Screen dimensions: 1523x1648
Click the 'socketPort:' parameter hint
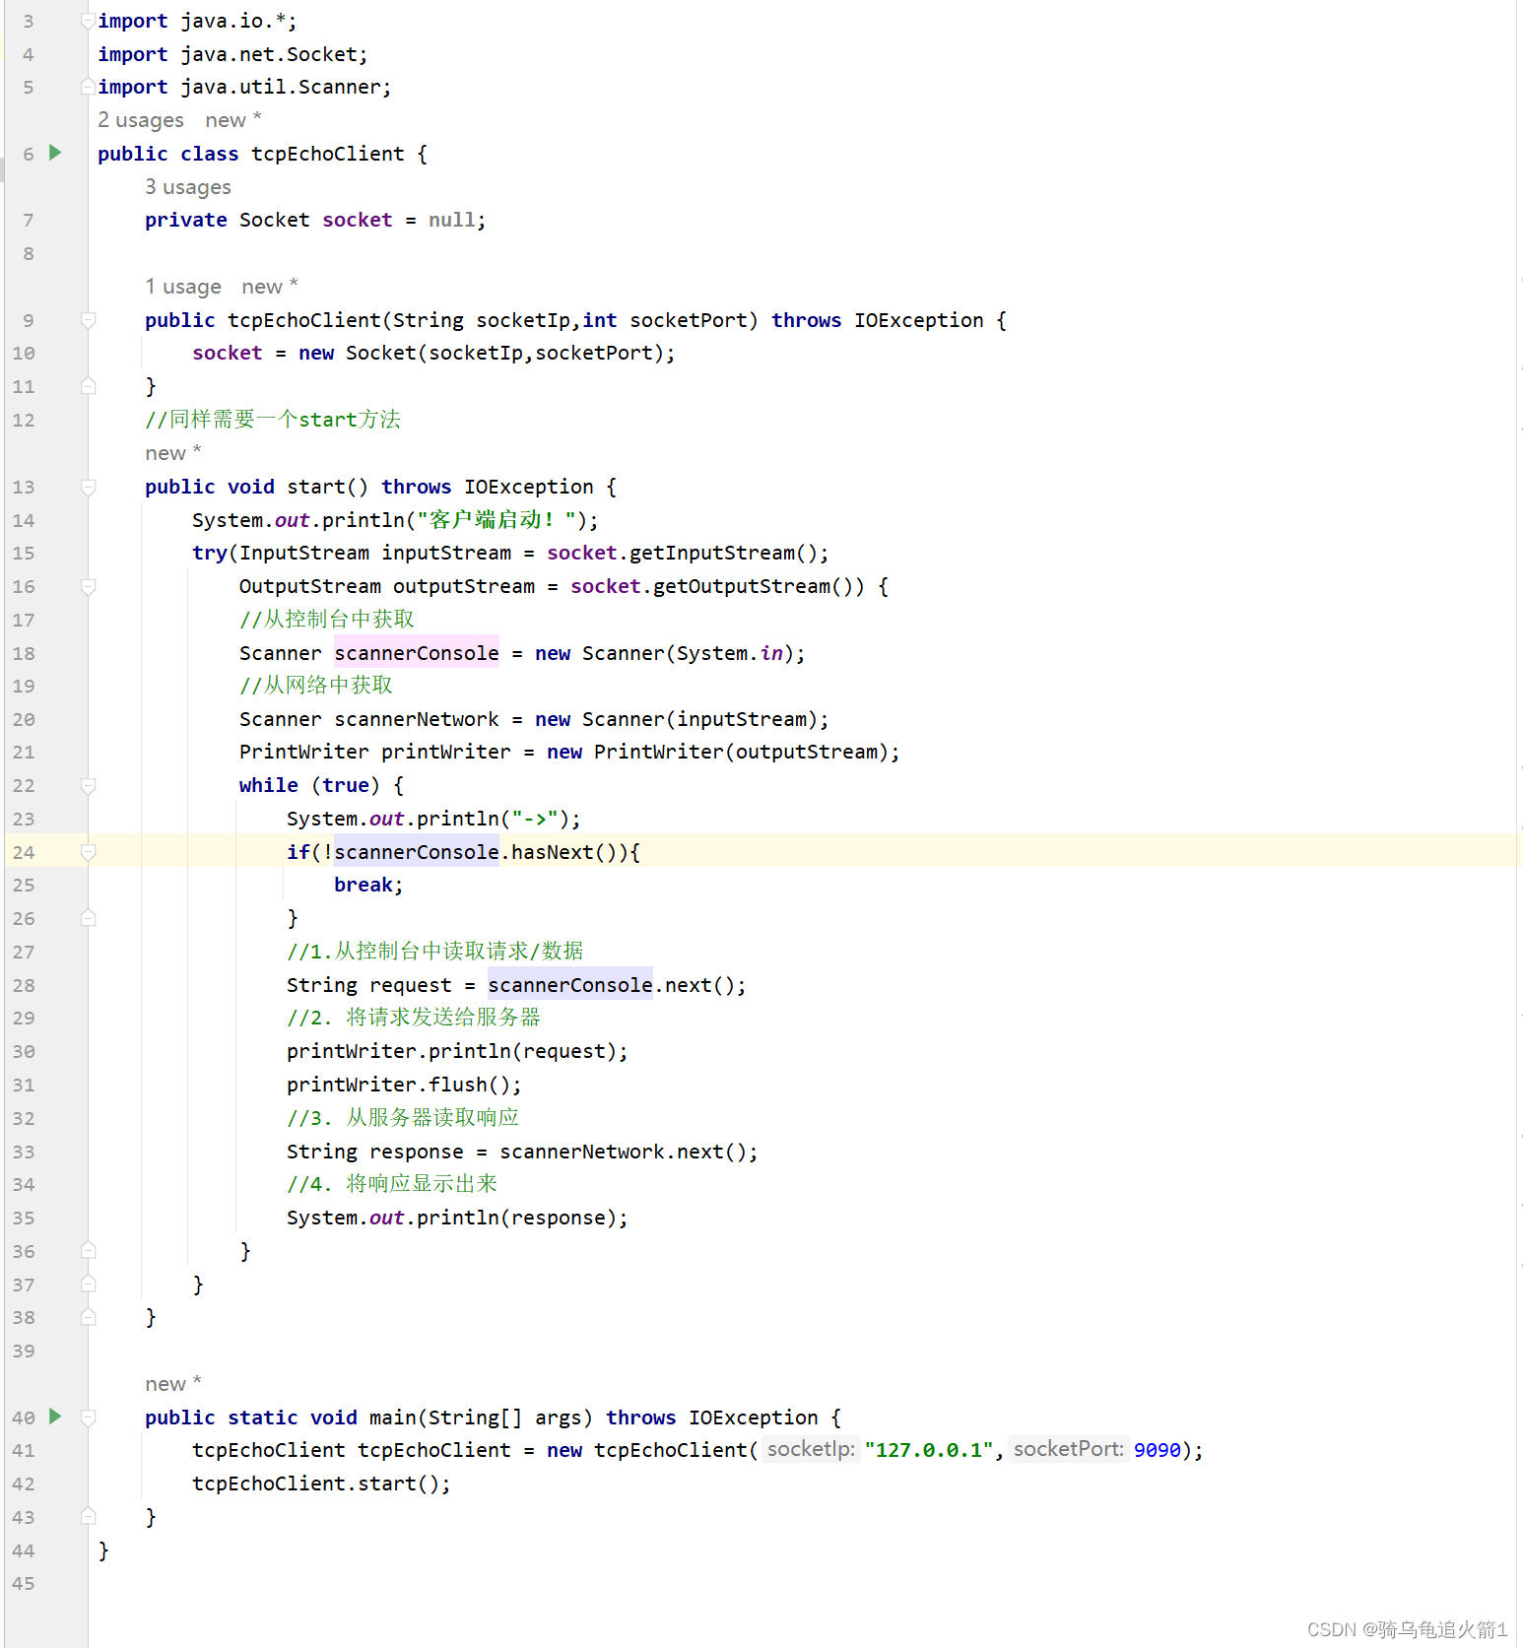pyautogui.click(x=1069, y=1450)
